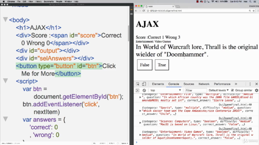This screenshot has height=145, width=259.
Task: Click the Score :Correct 1 Wrong 3 text
Action: (x=158, y=37)
